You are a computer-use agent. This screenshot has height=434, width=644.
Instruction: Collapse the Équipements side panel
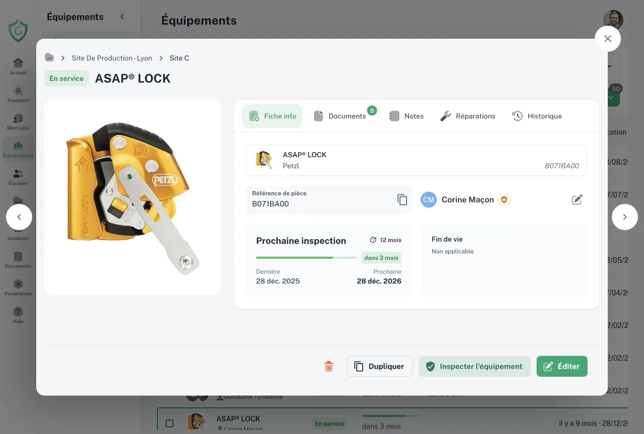point(122,17)
